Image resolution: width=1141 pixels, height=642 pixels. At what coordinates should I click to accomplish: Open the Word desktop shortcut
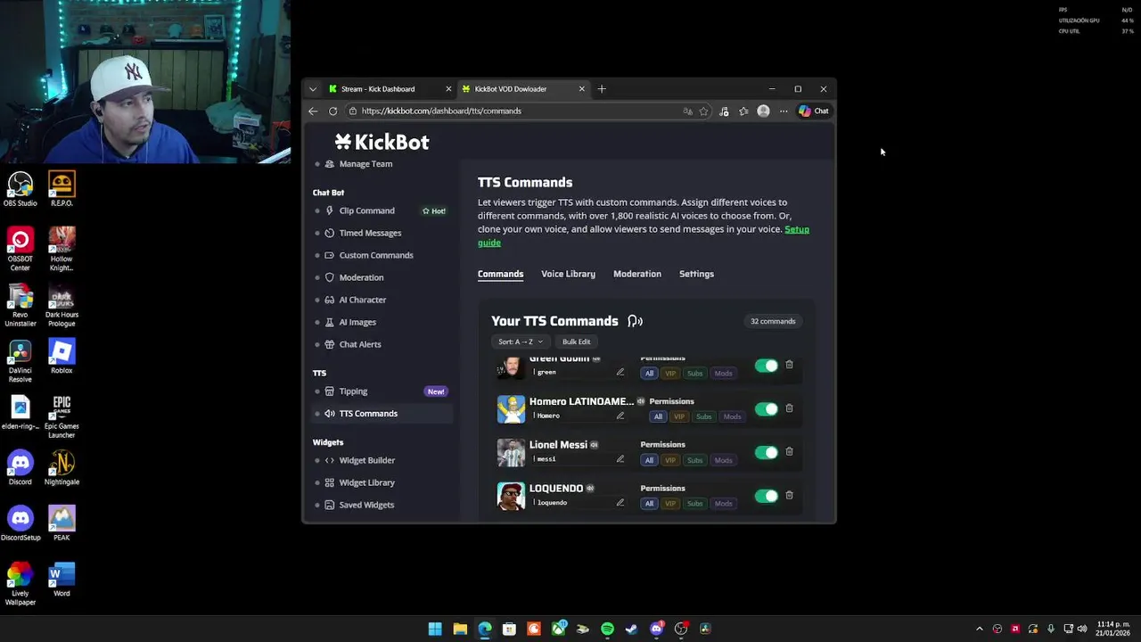[x=62, y=579]
